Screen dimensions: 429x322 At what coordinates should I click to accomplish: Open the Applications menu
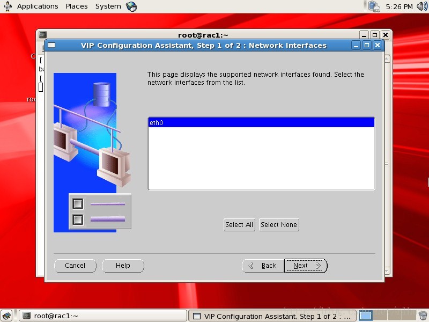(38, 6)
